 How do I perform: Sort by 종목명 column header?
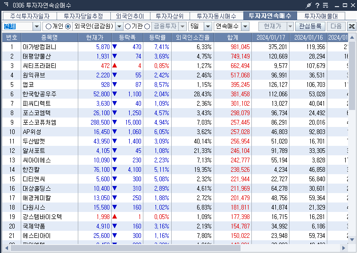coord(50,37)
